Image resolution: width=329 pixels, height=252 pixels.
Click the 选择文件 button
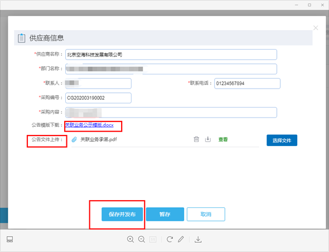pos(282,140)
